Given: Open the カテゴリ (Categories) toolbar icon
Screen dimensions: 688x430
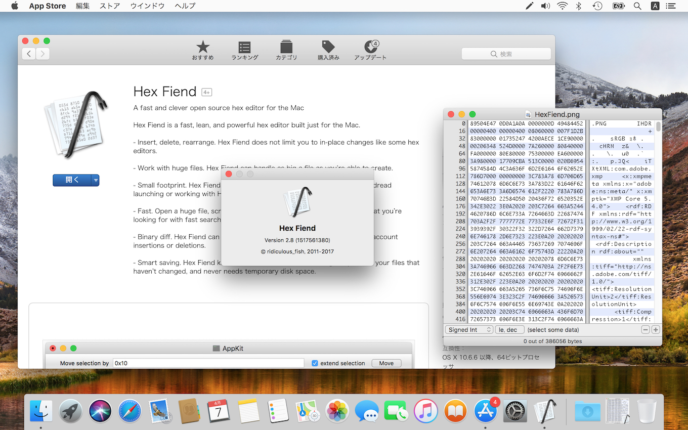Looking at the screenshot, I should coord(286,50).
